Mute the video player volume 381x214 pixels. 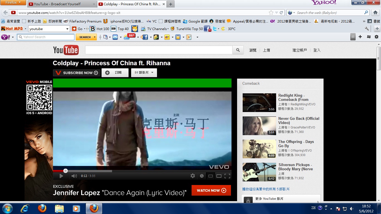[x=74, y=176]
